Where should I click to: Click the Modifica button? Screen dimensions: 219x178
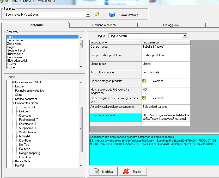pos(103,171)
